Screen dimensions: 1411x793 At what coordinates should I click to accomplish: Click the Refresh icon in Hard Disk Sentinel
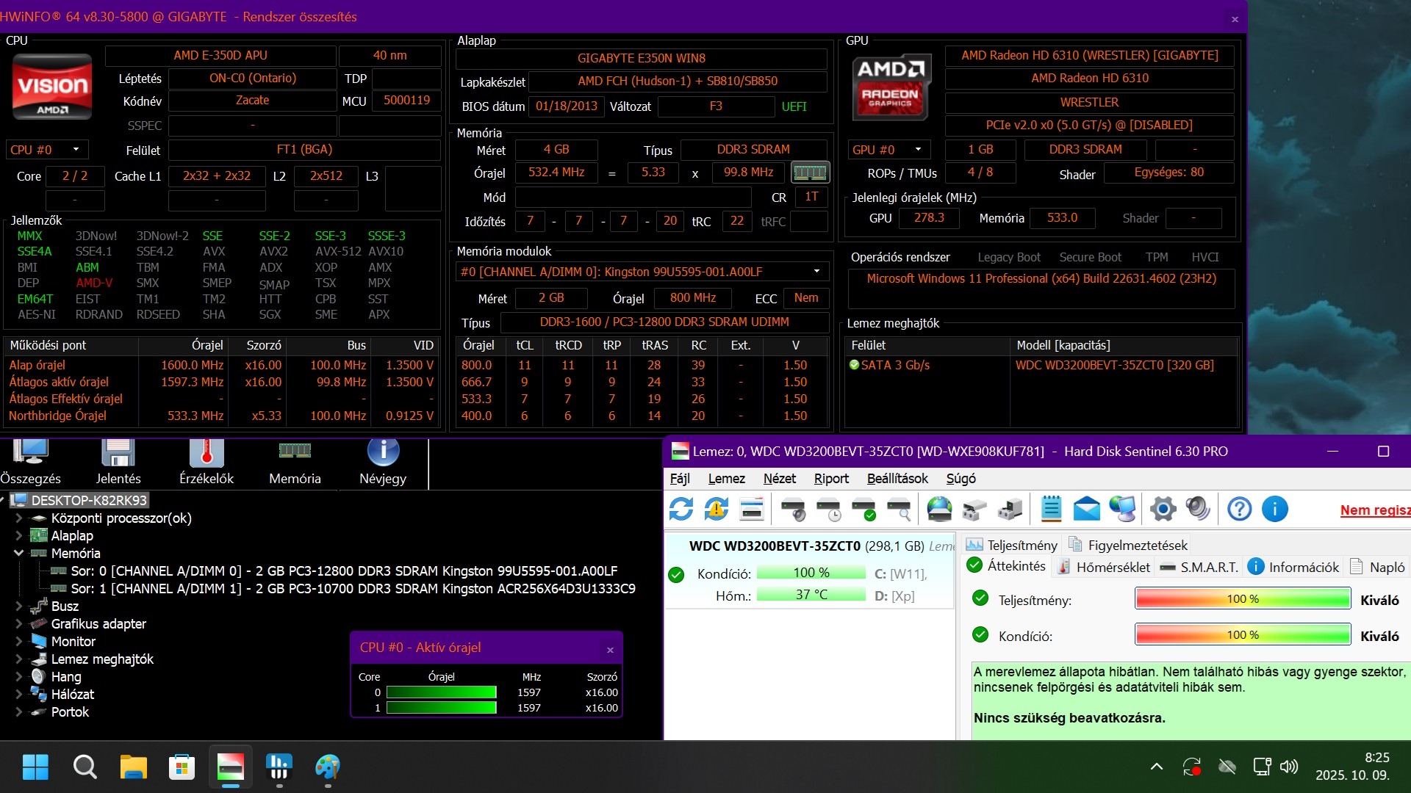[x=681, y=509]
